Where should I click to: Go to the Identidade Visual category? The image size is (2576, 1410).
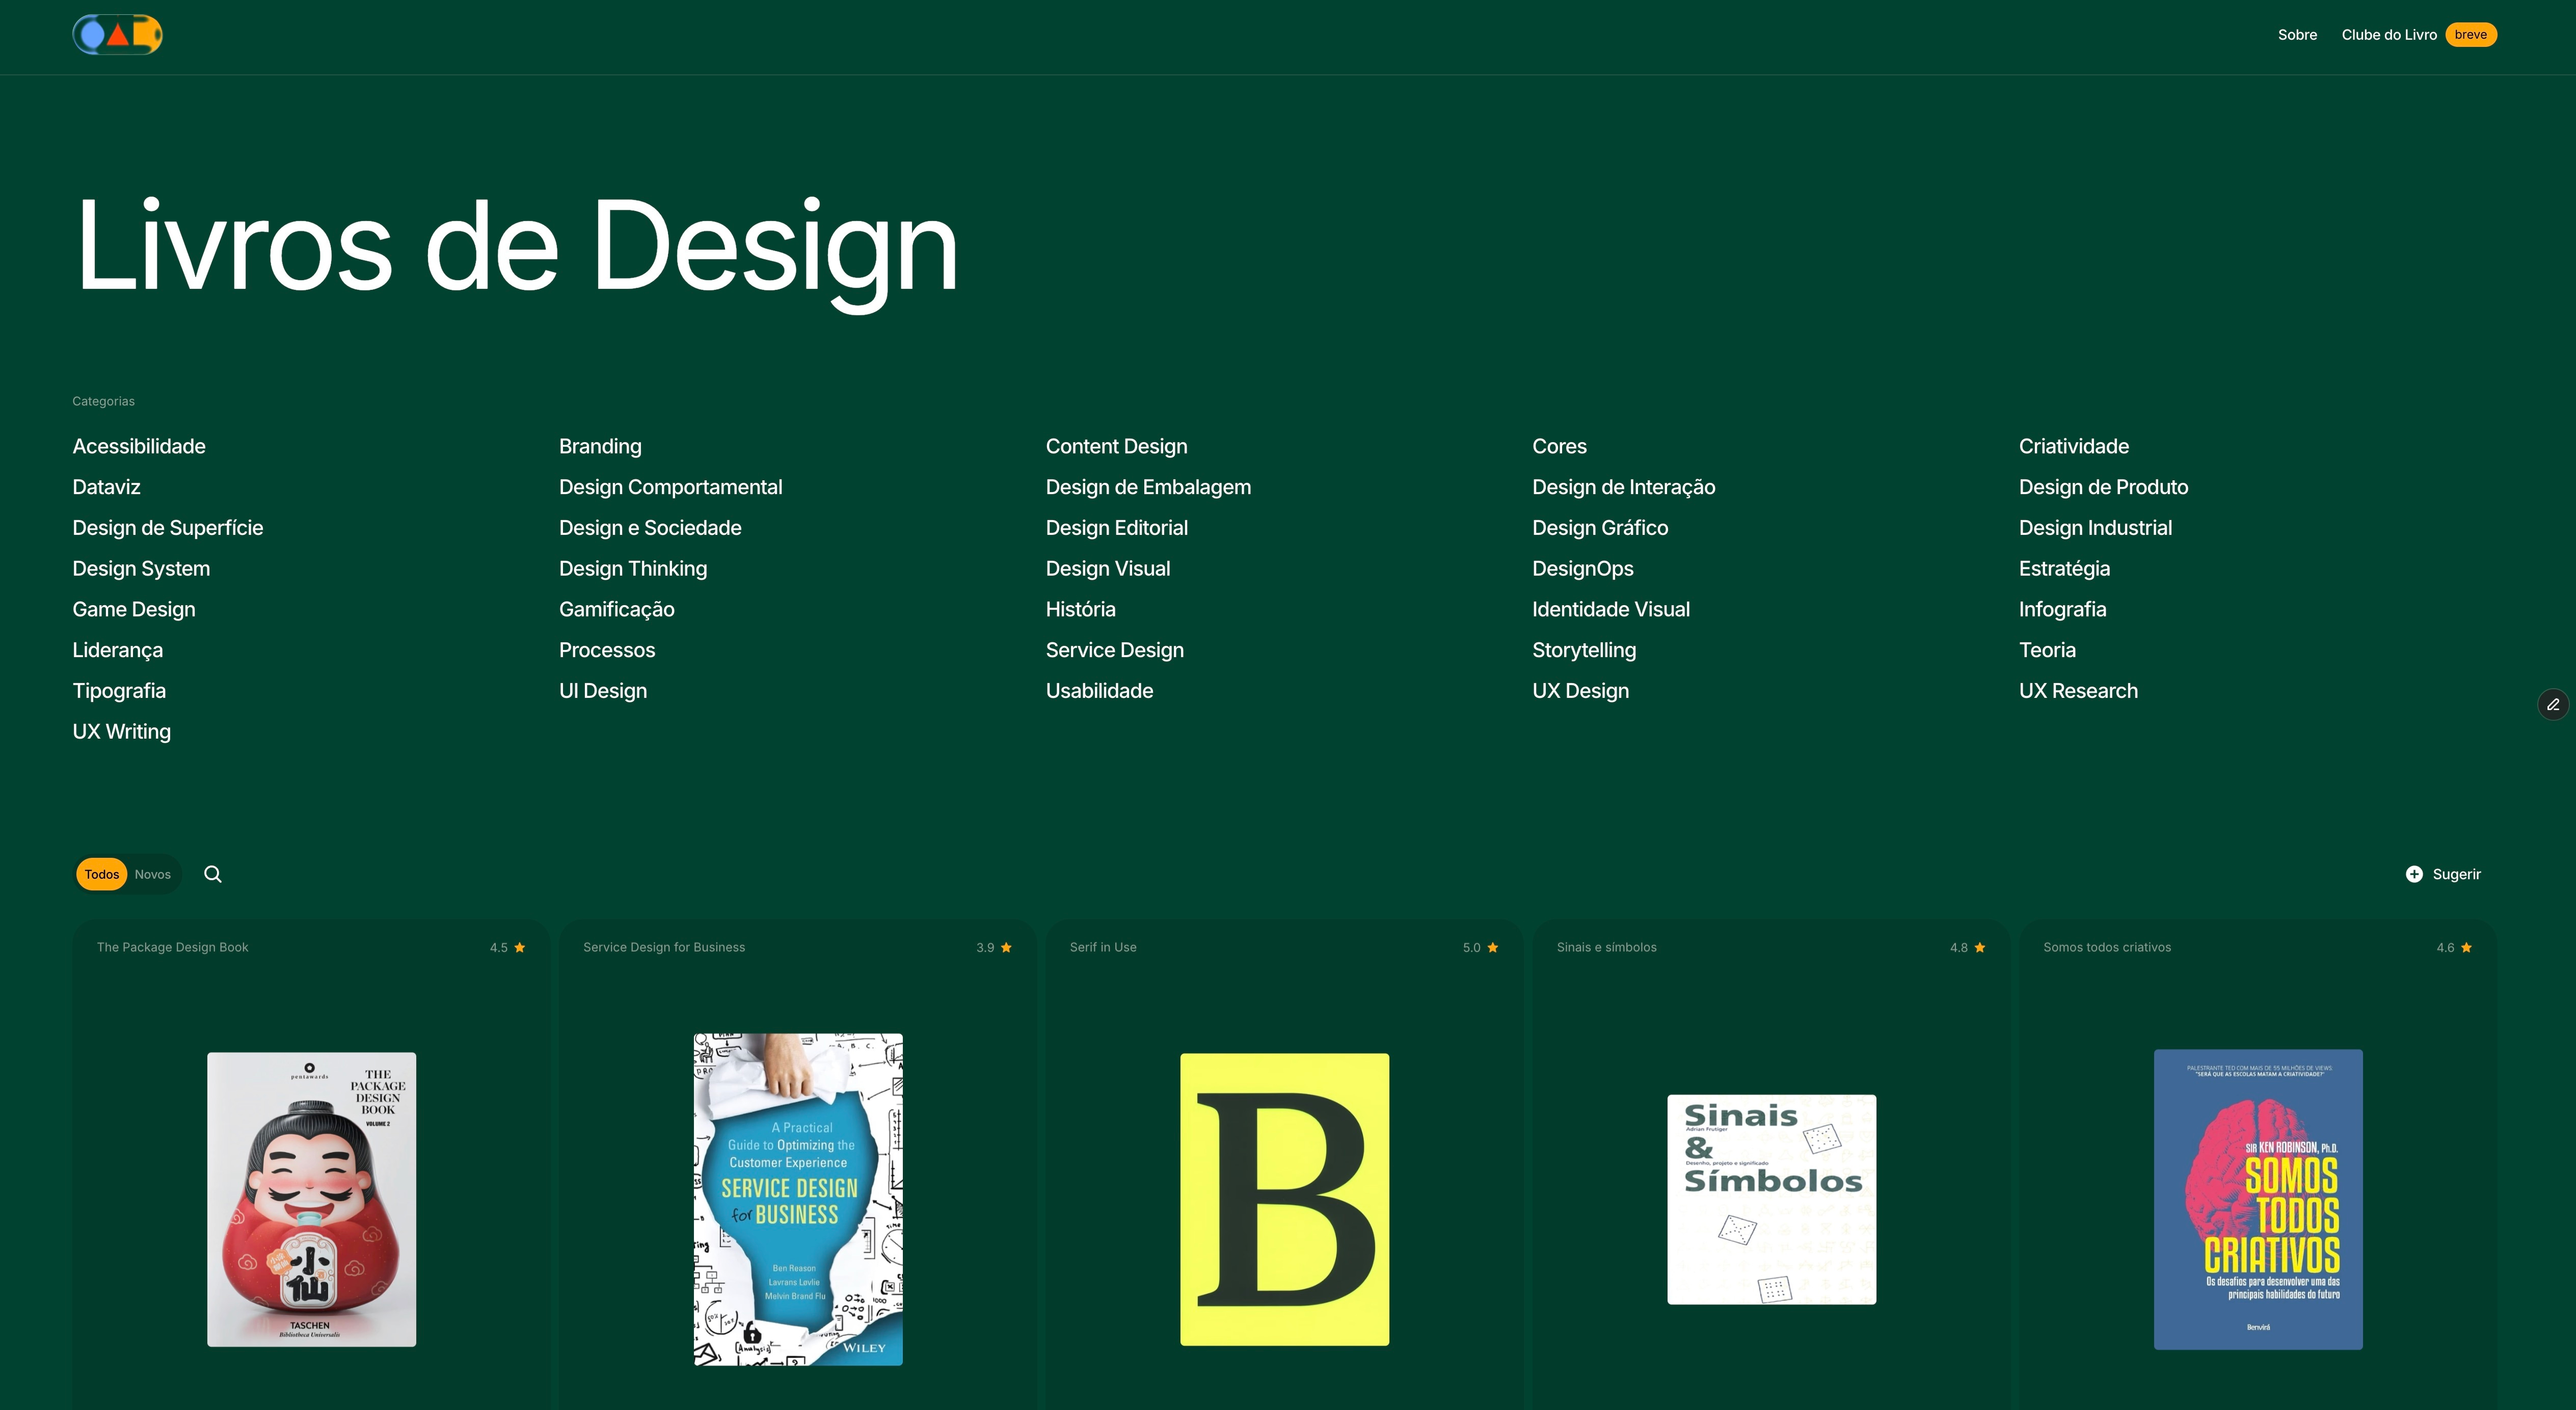pyautogui.click(x=1610, y=609)
